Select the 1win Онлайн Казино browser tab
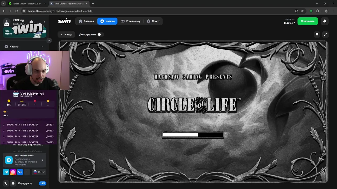 (69, 3)
